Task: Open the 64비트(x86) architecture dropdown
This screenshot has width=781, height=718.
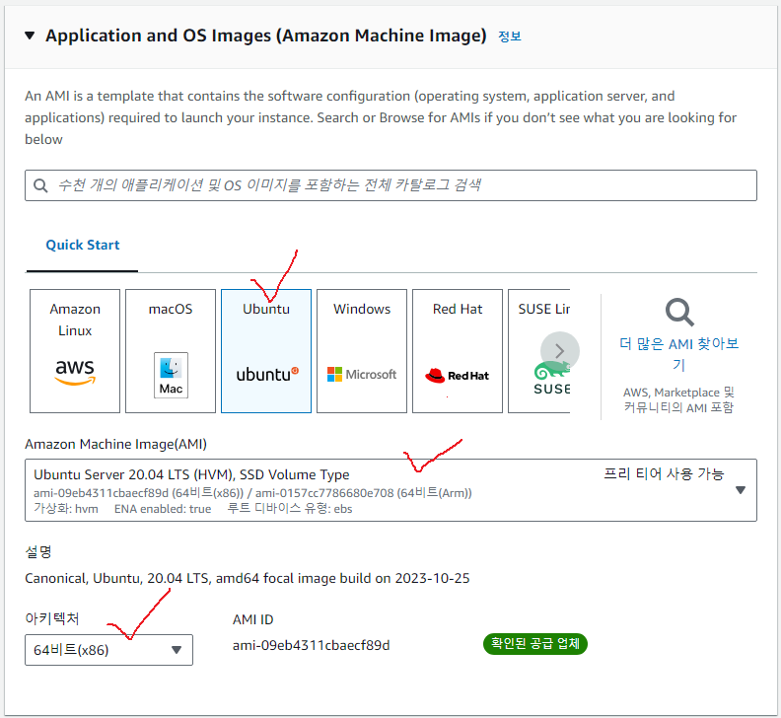Action: point(108,650)
